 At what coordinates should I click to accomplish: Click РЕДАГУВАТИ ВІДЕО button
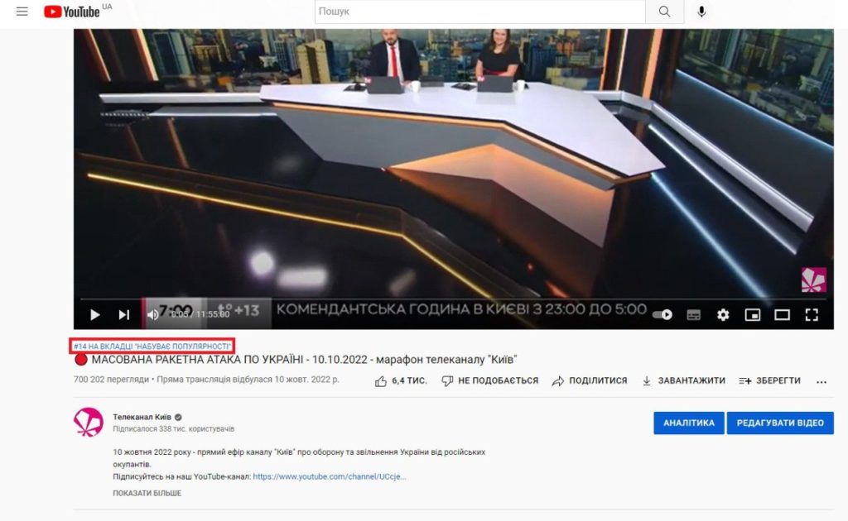tap(780, 423)
